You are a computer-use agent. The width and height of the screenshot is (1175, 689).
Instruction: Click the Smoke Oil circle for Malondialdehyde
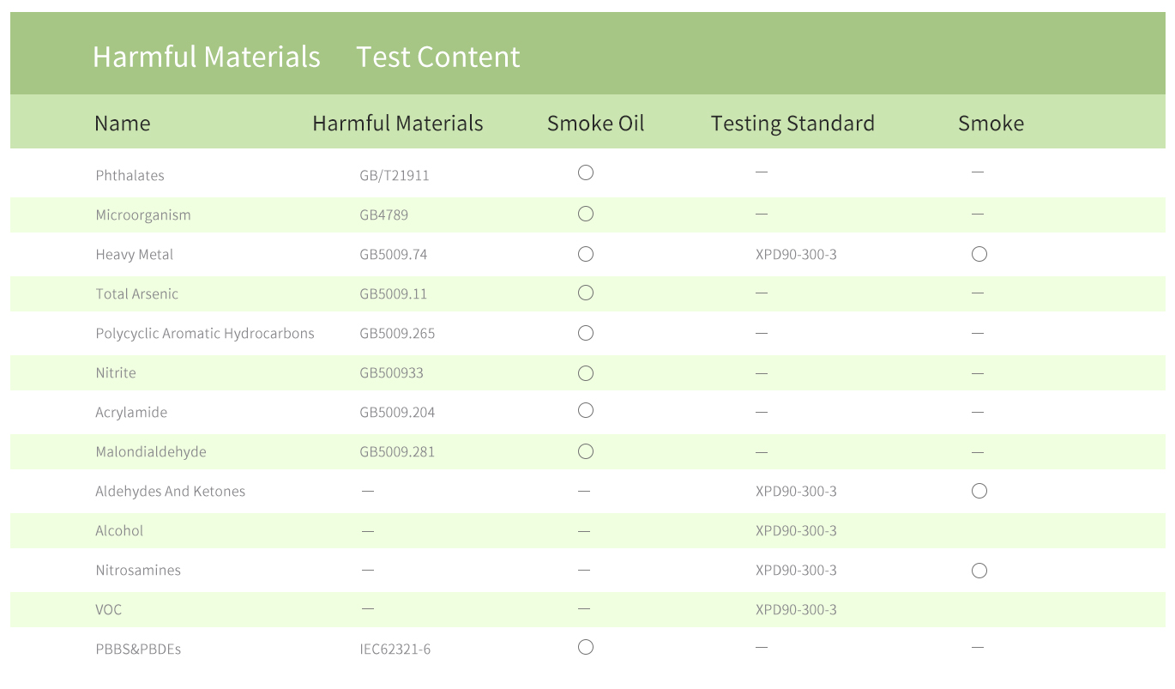[x=586, y=451]
